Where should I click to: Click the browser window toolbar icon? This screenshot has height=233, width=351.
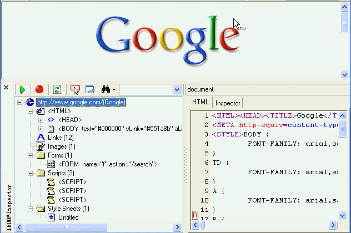tap(90, 89)
